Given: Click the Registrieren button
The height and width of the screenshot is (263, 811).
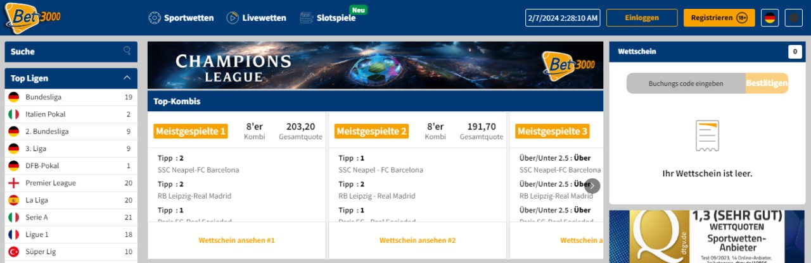Looking at the screenshot, I should (719, 18).
